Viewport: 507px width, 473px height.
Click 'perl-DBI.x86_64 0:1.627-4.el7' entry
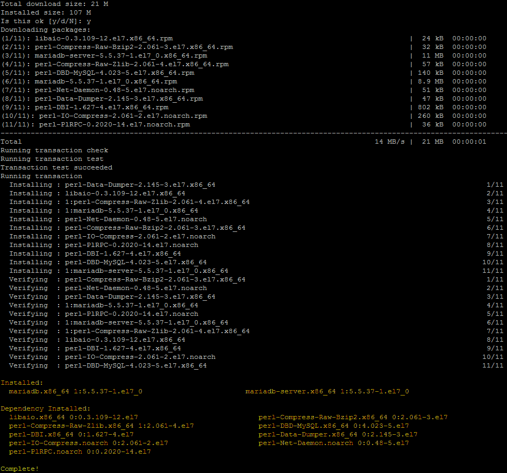[x=72, y=434]
